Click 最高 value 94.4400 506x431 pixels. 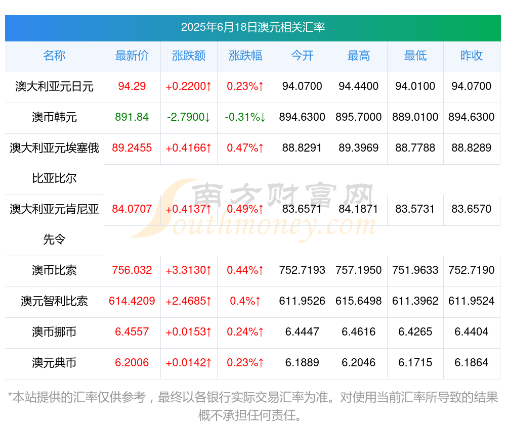tap(359, 86)
